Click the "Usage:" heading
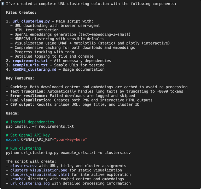 tap(12, 113)
